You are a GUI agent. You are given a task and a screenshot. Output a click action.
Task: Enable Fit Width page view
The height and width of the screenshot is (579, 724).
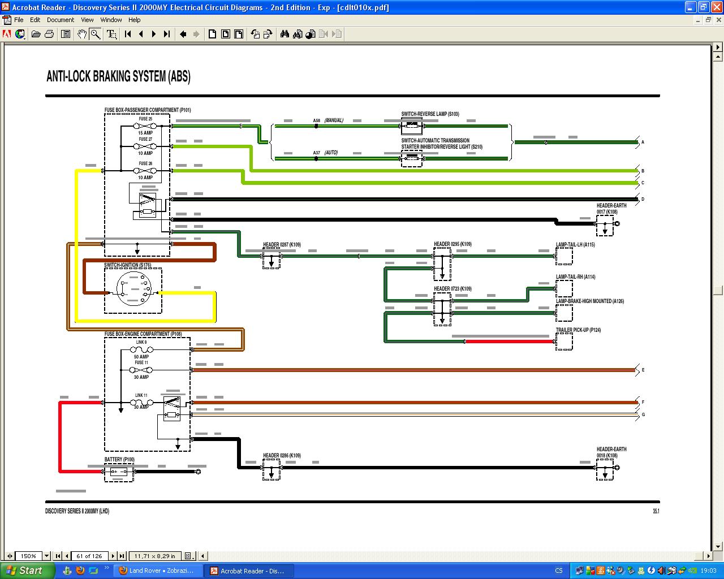point(239,34)
